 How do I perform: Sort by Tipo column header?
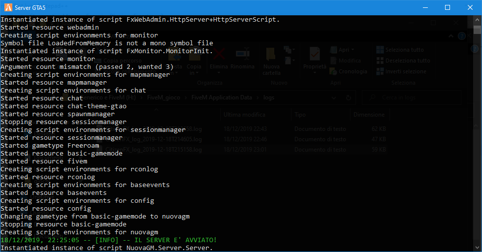coord(300,115)
